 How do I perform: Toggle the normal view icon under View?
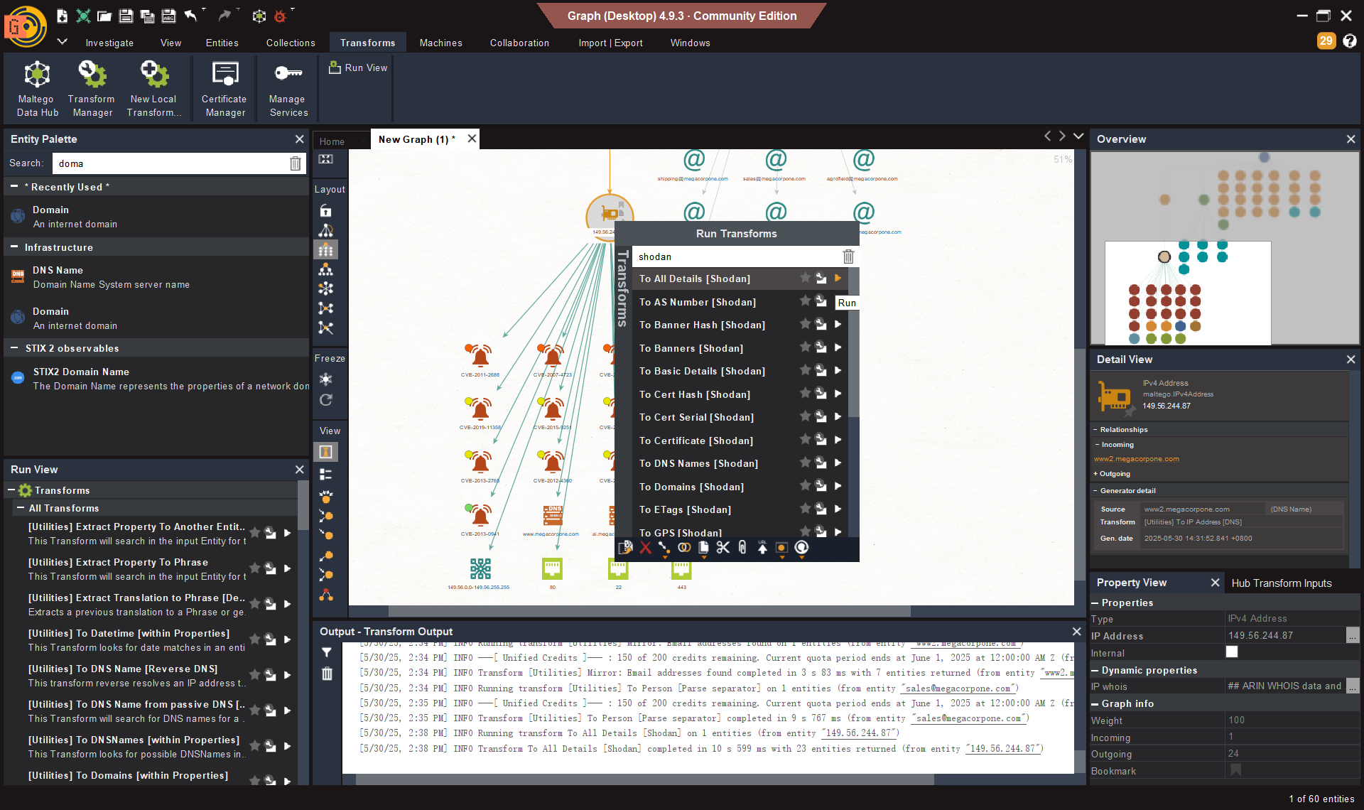326,452
